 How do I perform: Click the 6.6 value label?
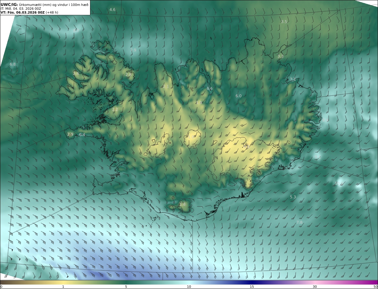point(210,88)
